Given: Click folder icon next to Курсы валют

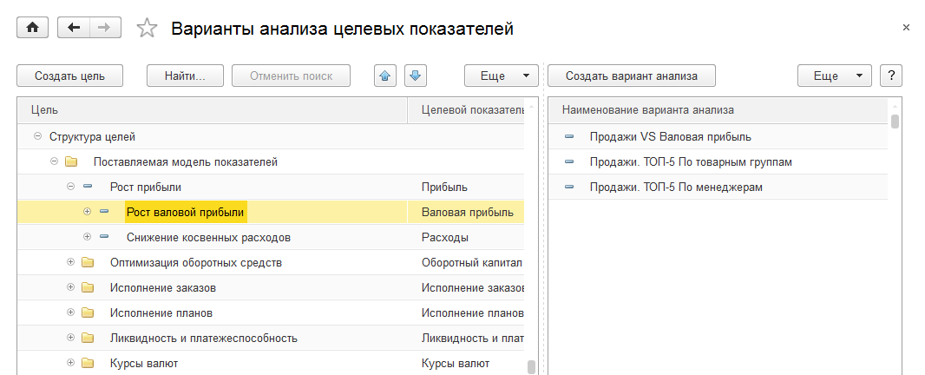Looking at the screenshot, I should (x=87, y=363).
